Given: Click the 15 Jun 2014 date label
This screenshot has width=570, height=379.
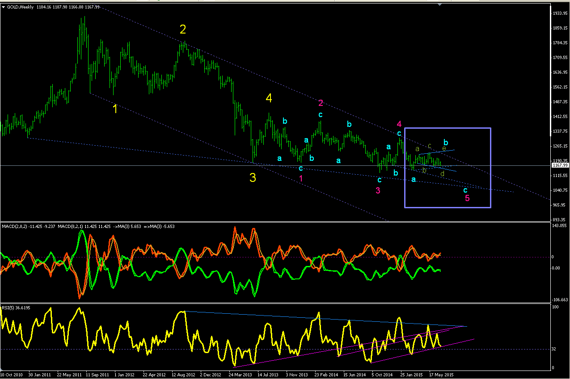Looking at the screenshot, I should pyautogui.click(x=355, y=375).
